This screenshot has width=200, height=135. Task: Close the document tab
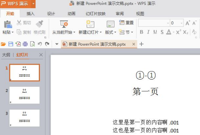pyautogui.click(x=134, y=44)
